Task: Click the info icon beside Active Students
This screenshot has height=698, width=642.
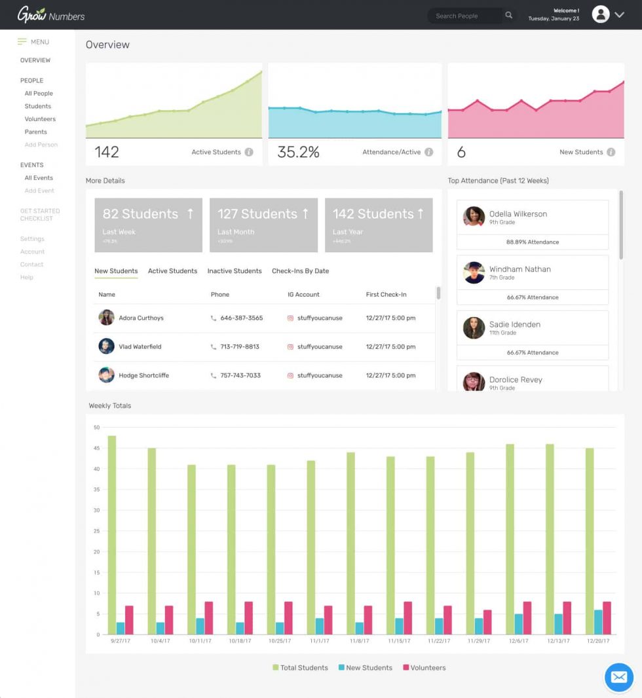Action: click(x=249, y=152)
